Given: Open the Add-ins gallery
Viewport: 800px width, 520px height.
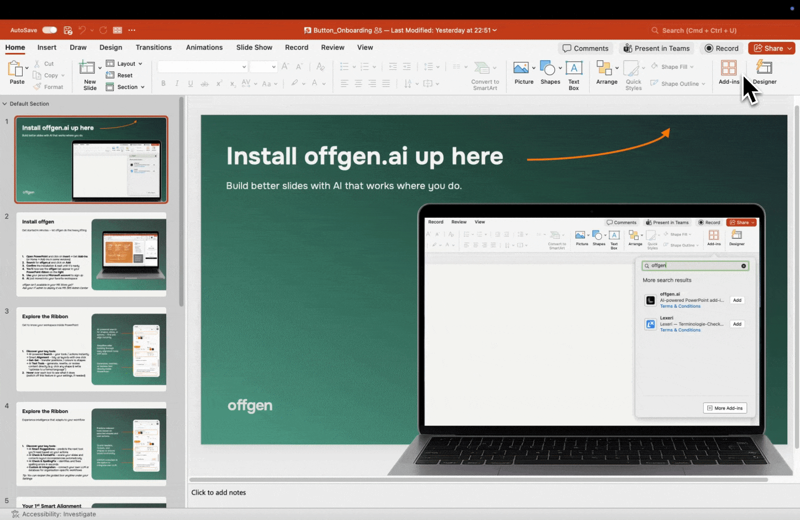Looking at the screenshot, I should tap(728, 73).
